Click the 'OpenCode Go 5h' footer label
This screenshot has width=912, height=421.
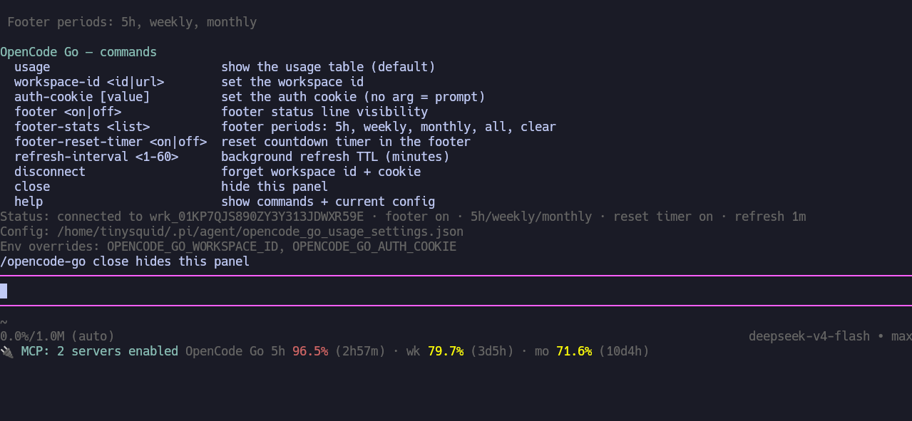point(235,351)
